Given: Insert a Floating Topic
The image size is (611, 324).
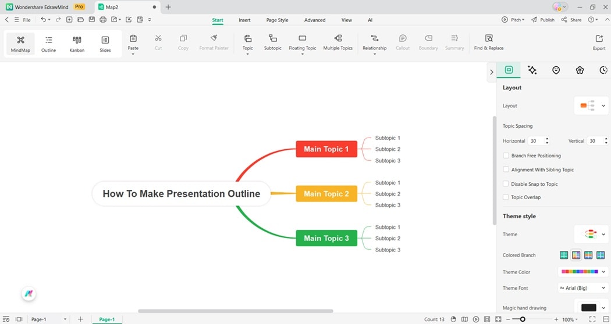Looking at the screenshot, I should [303, 42].
